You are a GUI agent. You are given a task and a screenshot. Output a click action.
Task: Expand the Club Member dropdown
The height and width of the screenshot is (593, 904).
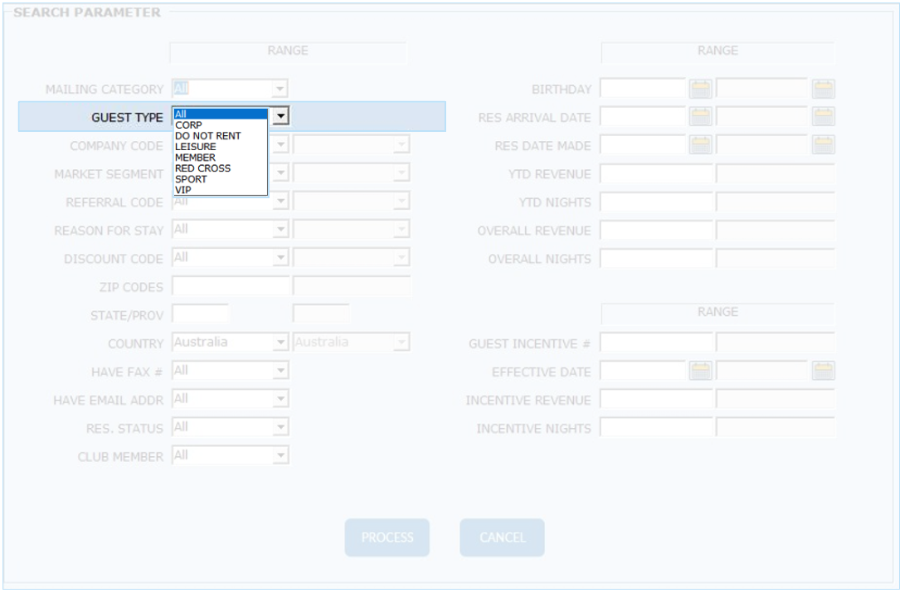coord(280,456)
